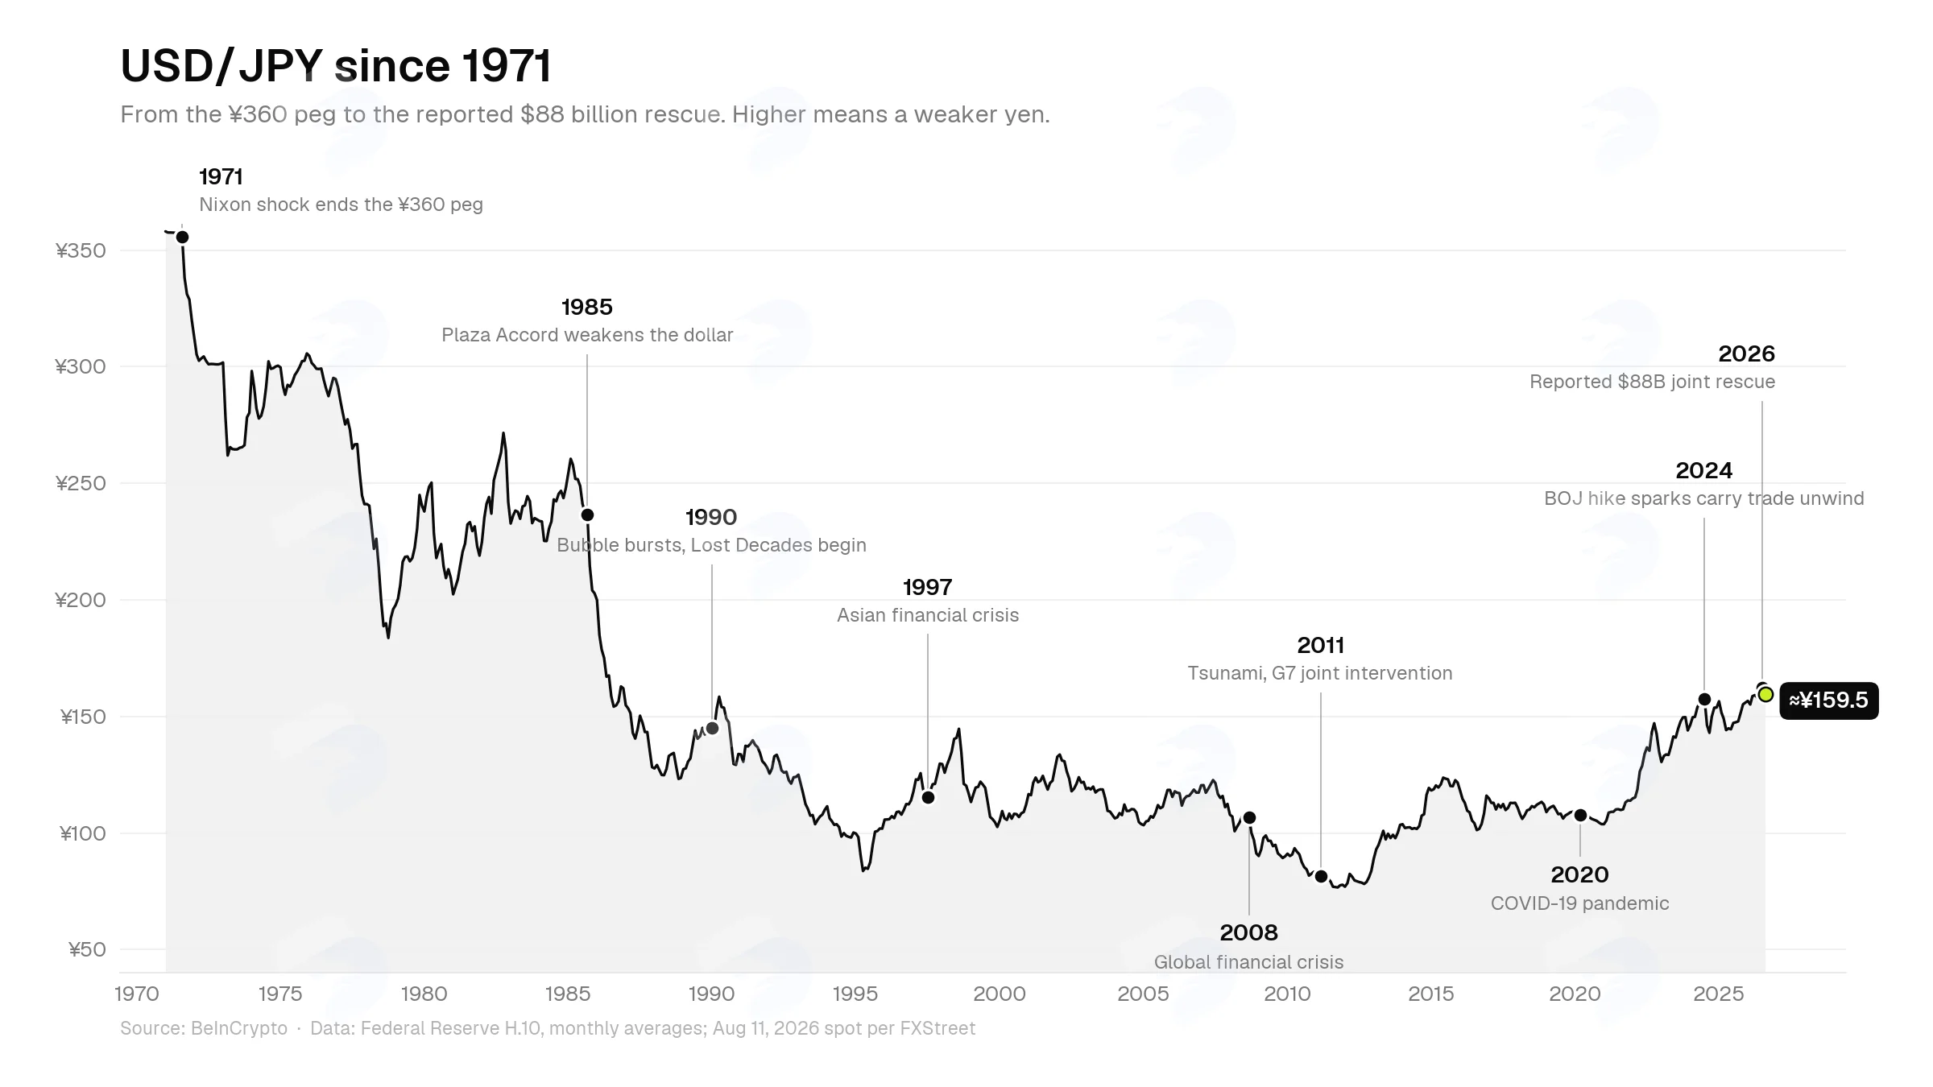Click the ≈¥159.5 price label badge
The width and height of the screenshot is (1933, 1087).
(x=1829, y=701)
